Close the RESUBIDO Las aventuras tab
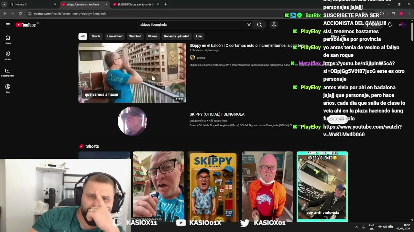 158,5
